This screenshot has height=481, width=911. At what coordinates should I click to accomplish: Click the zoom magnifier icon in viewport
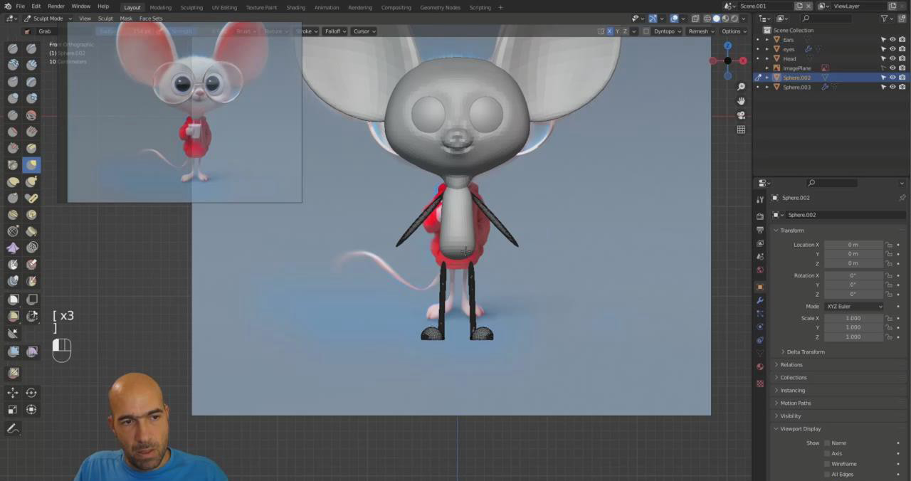(741, 87)
